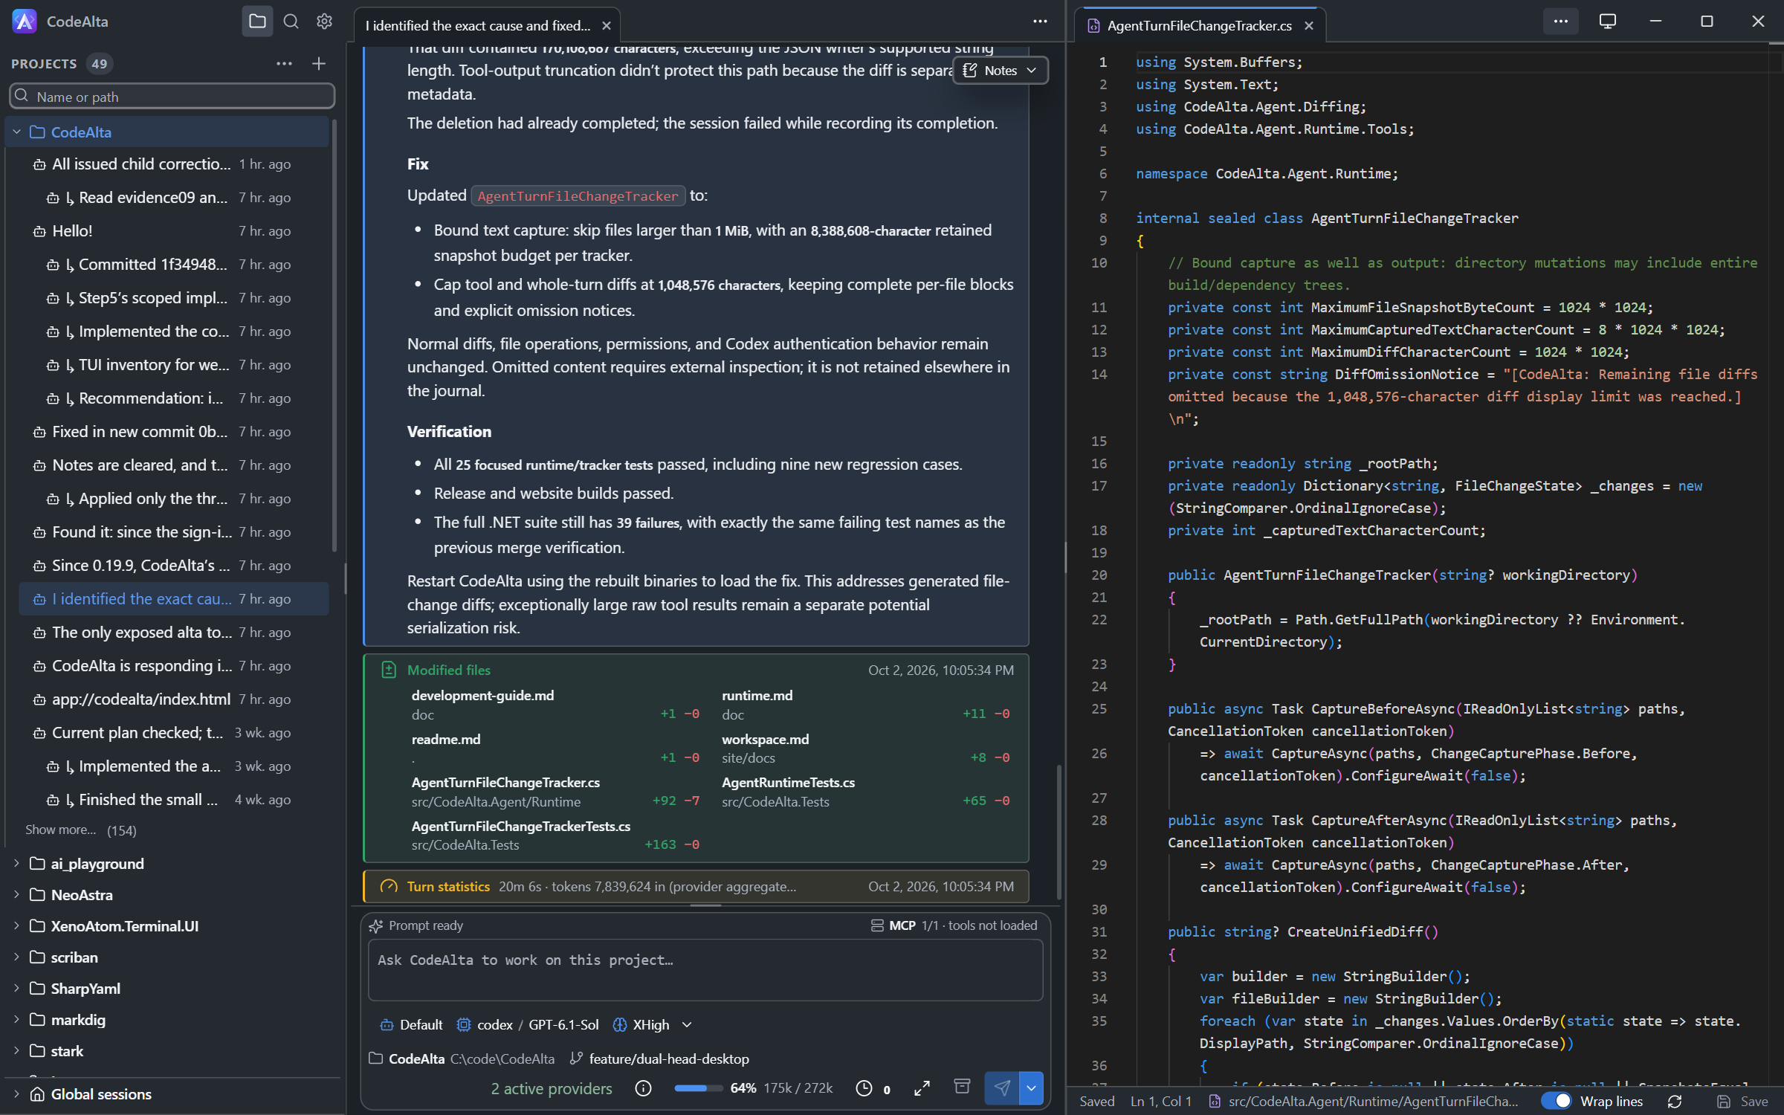Close the chat session tab

coord(607,26)
